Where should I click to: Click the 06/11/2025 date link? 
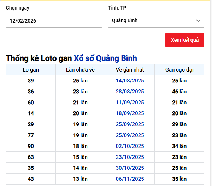pyautogui.click(x=130, y=179)
